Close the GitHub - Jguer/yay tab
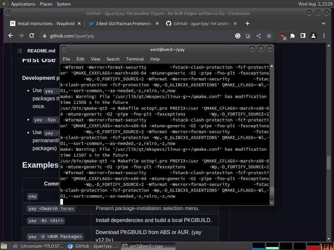334x250 pixels. coord(235,23)
